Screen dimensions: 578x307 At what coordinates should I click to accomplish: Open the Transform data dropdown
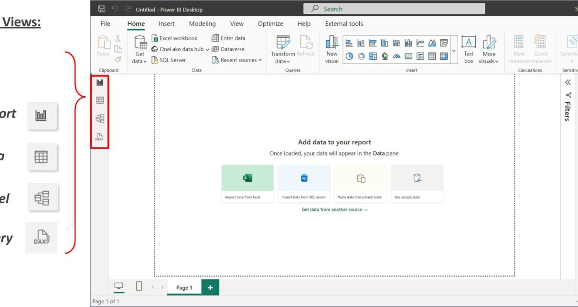[283, 50]
